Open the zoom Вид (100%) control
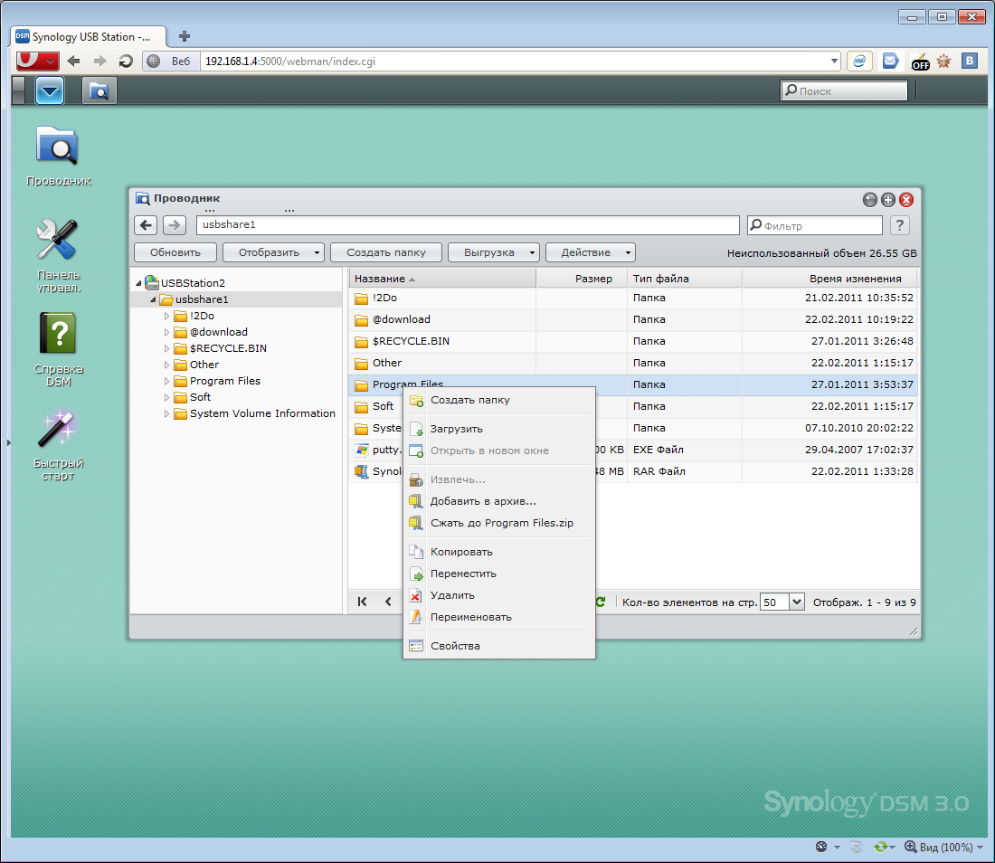This screenshot has height=863, width=995. tap(943, 847)
